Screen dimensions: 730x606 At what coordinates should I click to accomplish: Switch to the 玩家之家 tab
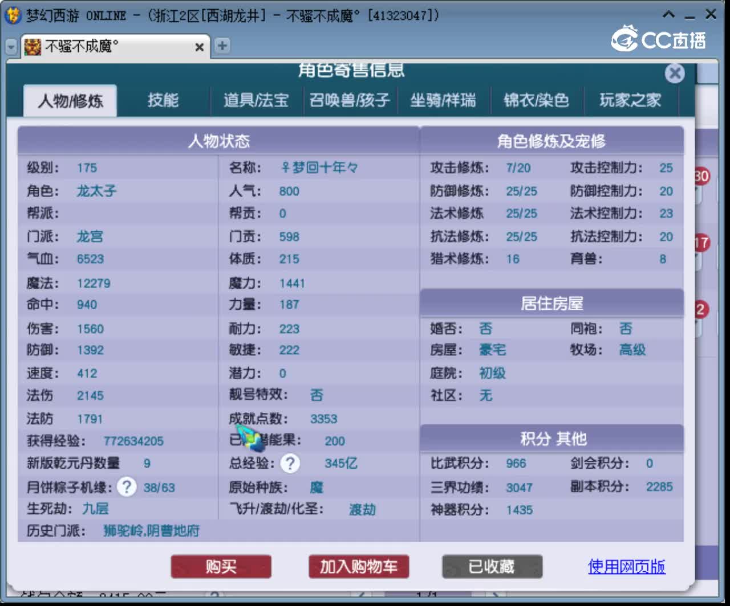click(x=630, y=100)
